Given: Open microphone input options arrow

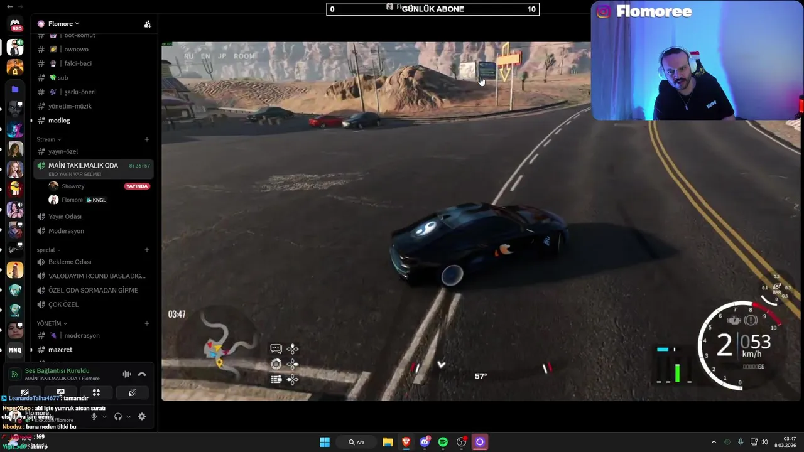Looking at the screenshot, I should tap(105, 416).
